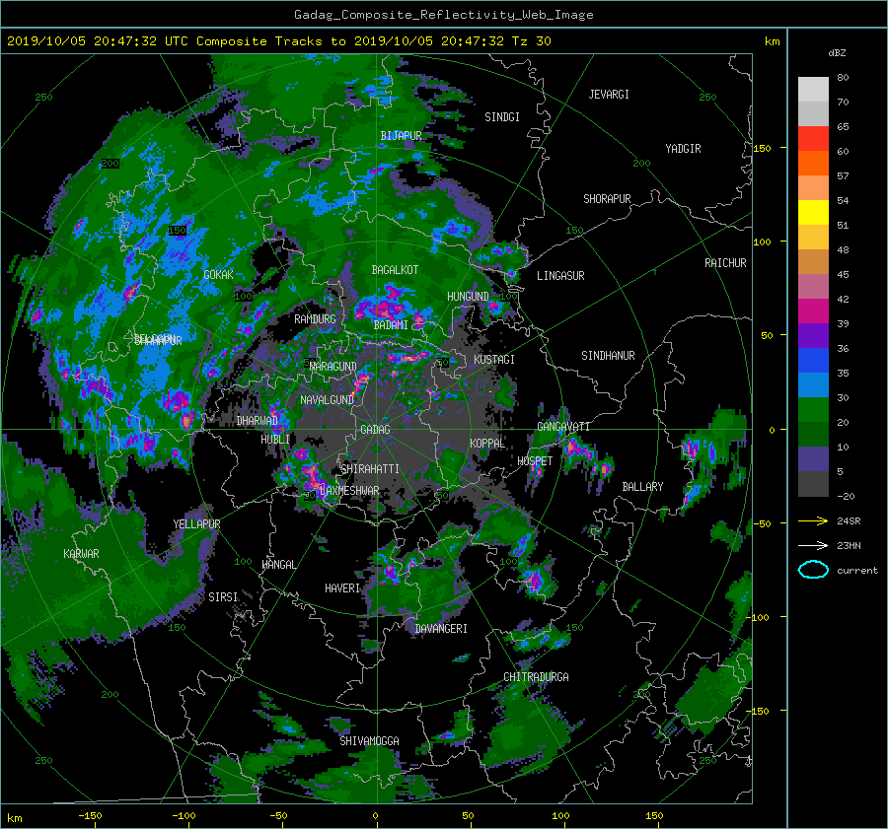Click the RAMDURG city label
Screen dimensions: 888x829
click(315, 319)
